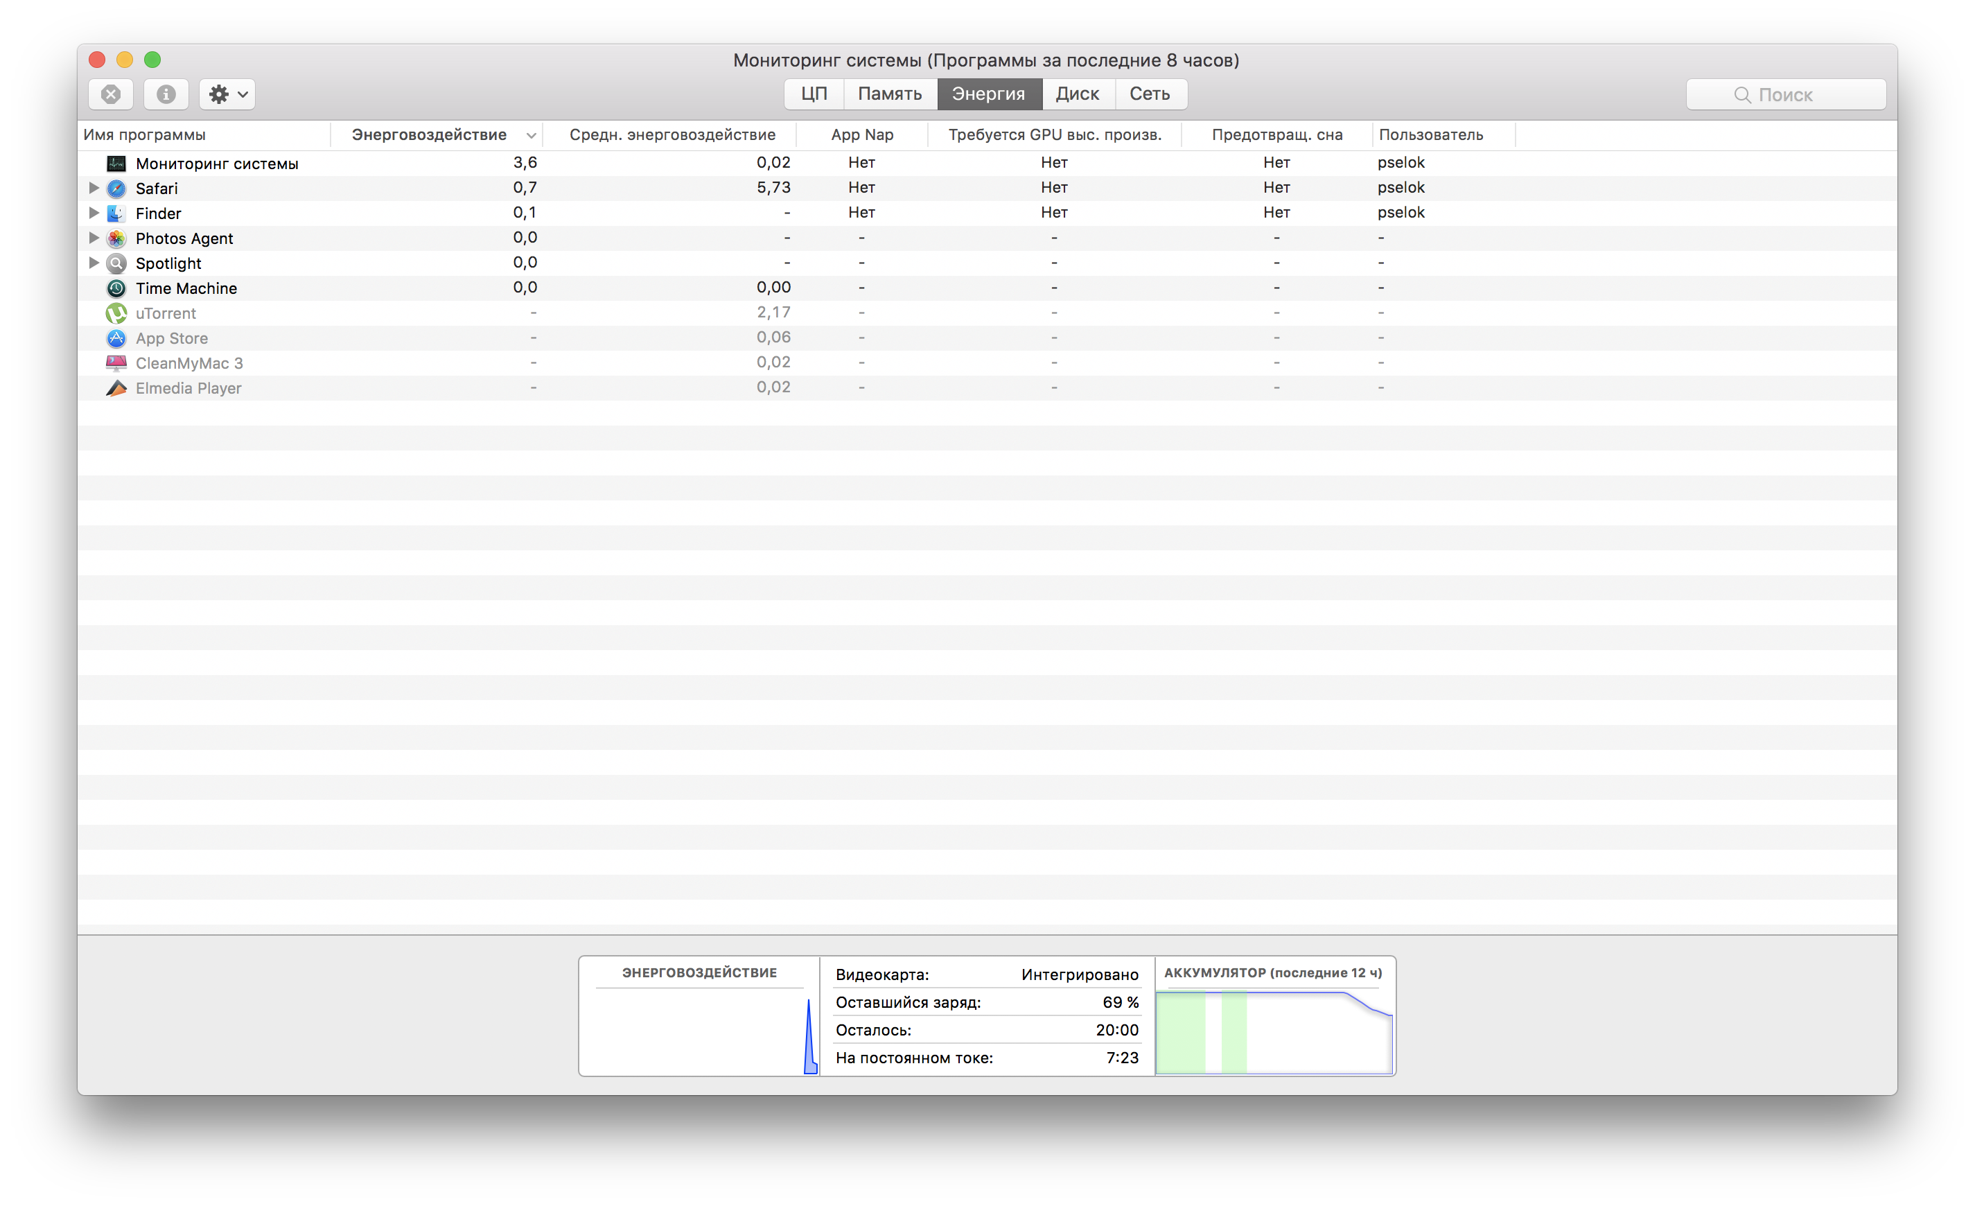The width and height of the screenshot is (1975, 1206).
Task: Switch to the ЦП tab
Action: [814, 94]
